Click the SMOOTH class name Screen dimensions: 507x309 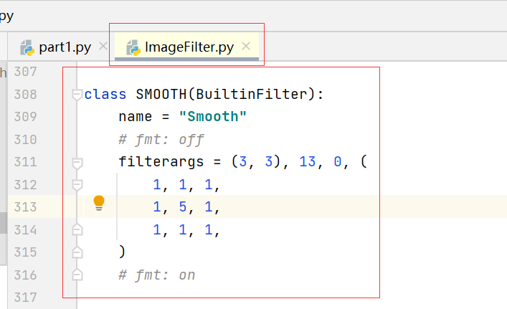161,95
